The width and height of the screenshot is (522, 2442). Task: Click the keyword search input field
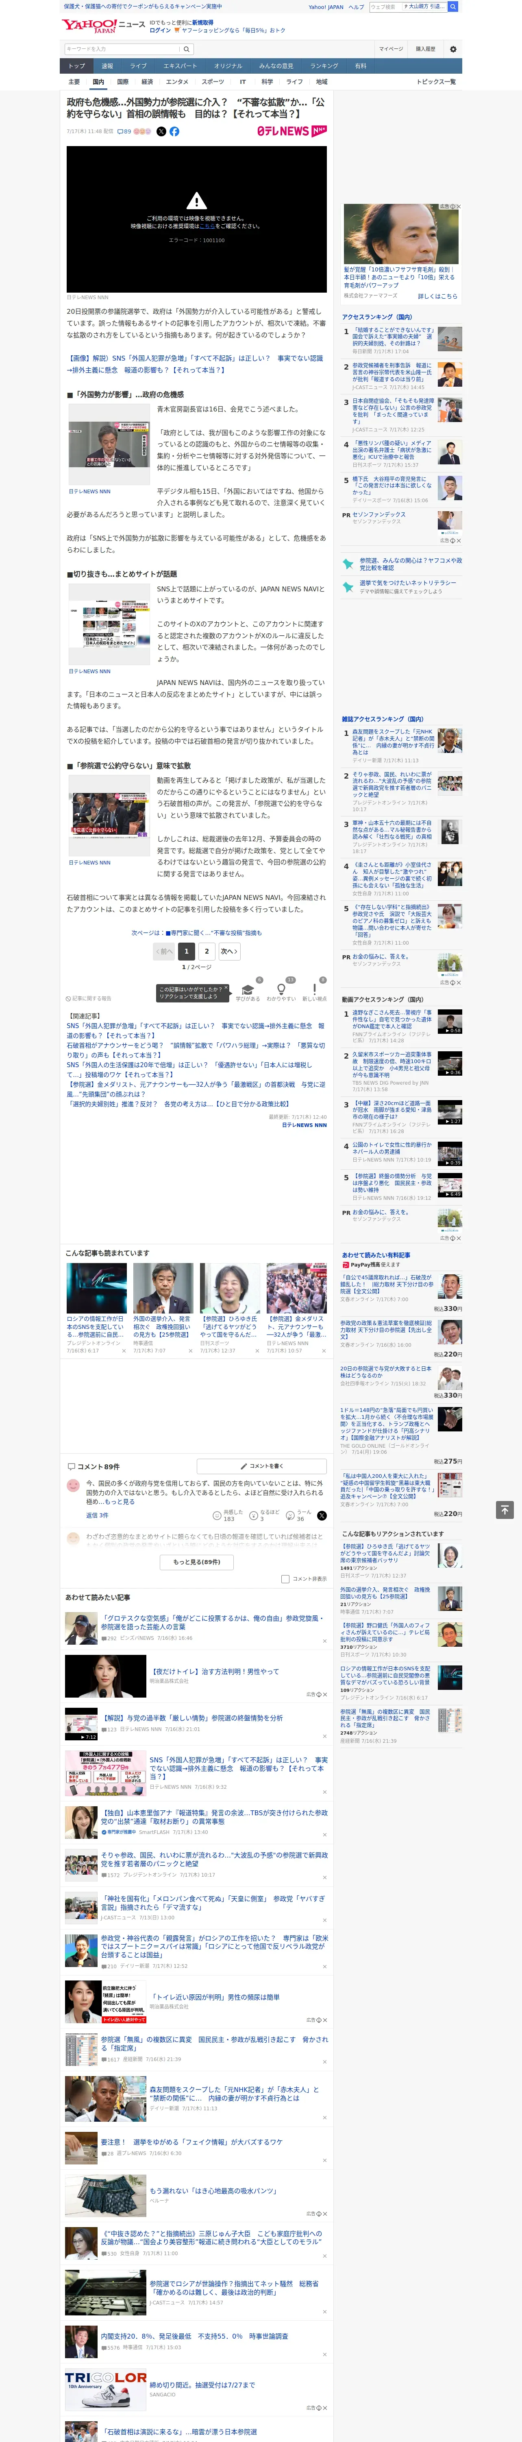(122, 49)
